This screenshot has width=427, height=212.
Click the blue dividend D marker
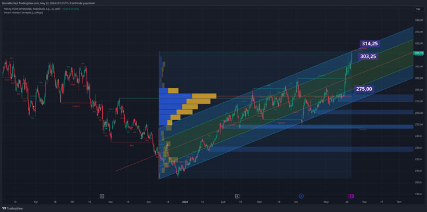(301, 196)
